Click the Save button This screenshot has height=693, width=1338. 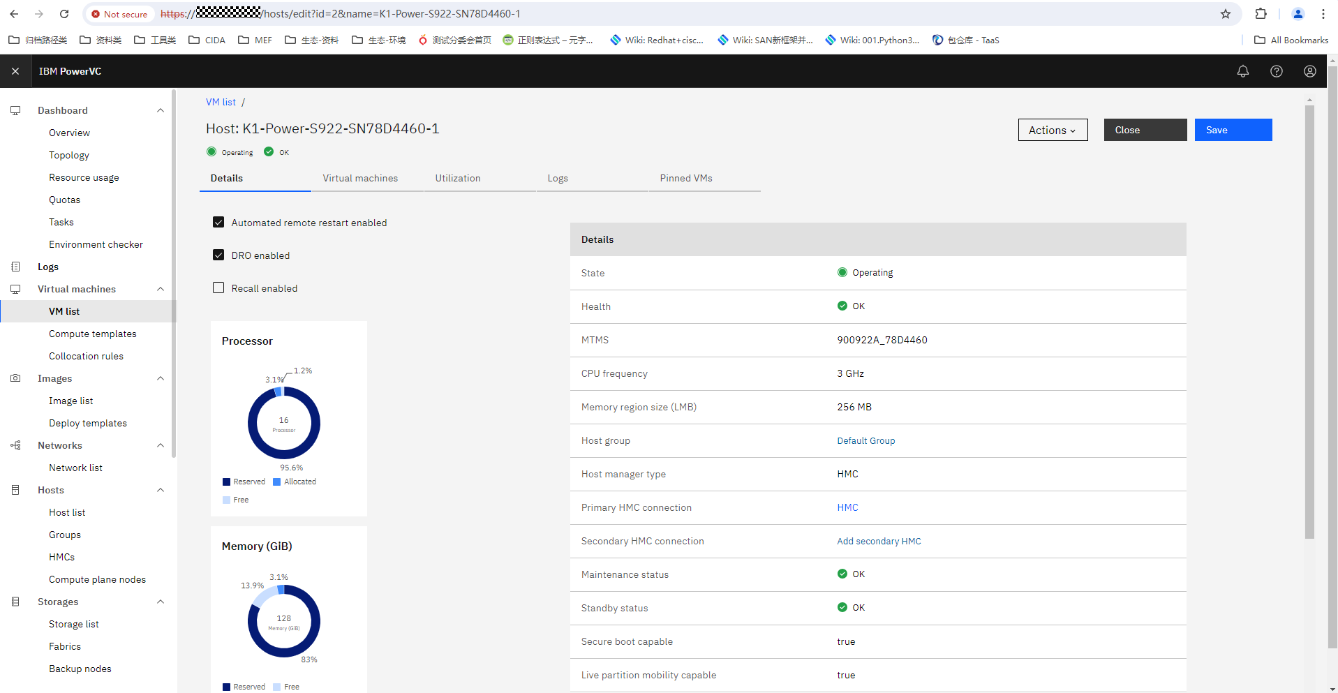coord(1233,130)
